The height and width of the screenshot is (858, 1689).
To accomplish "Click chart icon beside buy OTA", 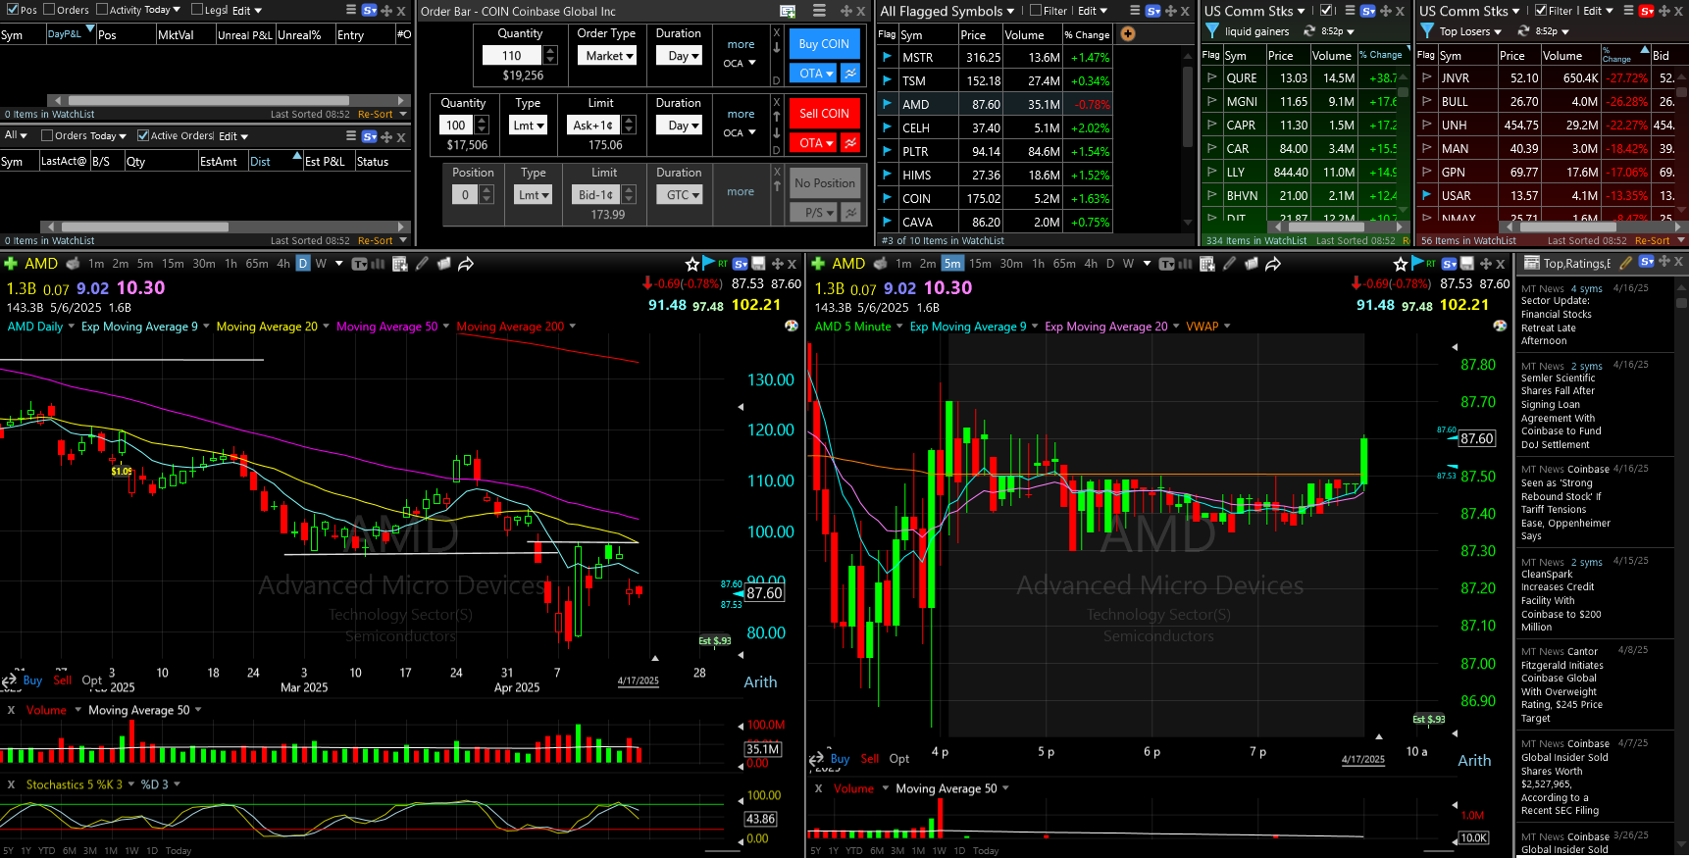I will 850,74.
